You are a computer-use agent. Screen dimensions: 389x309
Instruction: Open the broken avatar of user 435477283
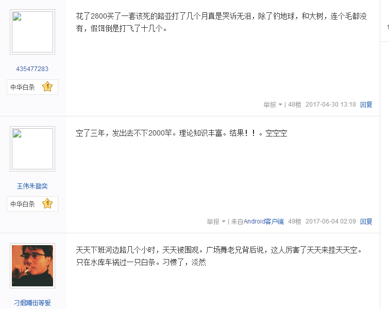(32, 32)
